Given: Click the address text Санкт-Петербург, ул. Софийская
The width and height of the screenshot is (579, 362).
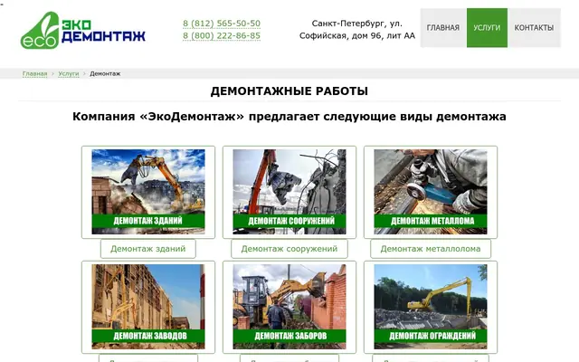Looking at the screenshot, I should [x=357, y=30].
